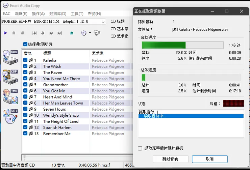Image resolution: width=250 pixels, height=170 pixels.
Task: Select the 读取音轨中 status line
Action: 191,116
